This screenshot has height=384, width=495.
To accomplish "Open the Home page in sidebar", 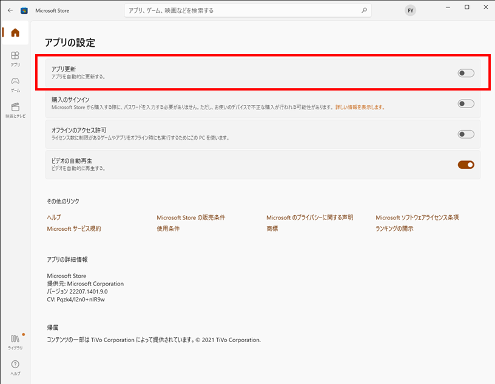I will point(15,33).
